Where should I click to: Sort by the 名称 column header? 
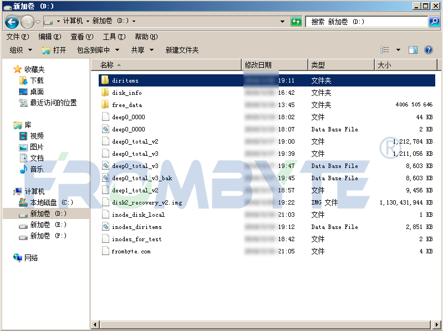click(167, 65)
